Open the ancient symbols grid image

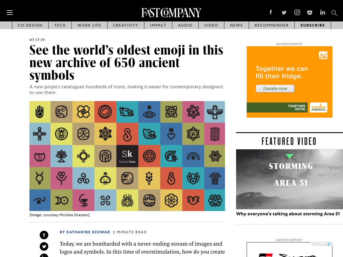tap(127, 156)
